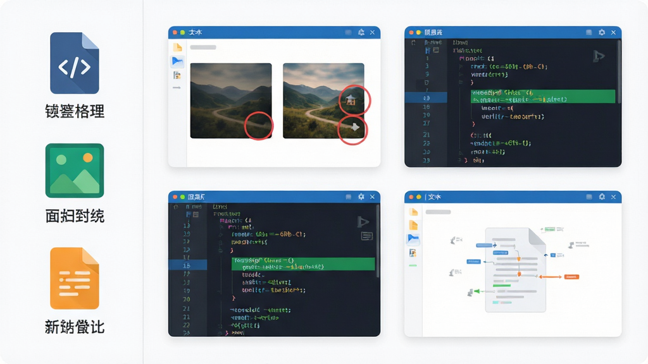Image resolution: width=648 pixels, height=364 pixels.
Task: Select second yellow file icon in bottom-right sidebar
Action: coord(413,225)
